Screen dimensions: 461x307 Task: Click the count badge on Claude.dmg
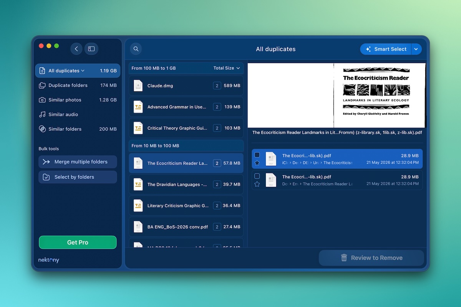[217, 86]
